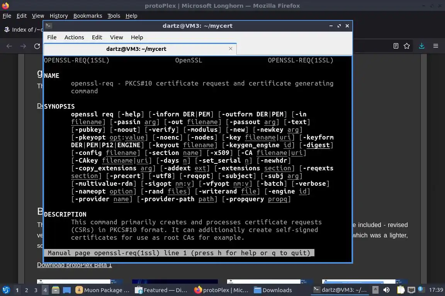
Task: Open the terminal Edit menu
Action: (97, 37)
